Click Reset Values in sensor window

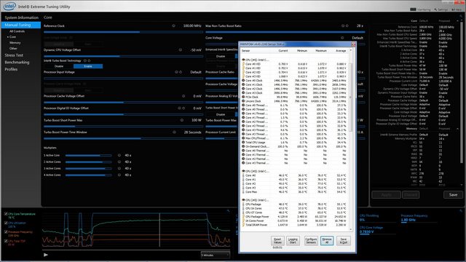pos(277,241)
